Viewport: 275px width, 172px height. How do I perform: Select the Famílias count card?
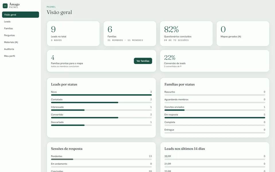tap(130, 34)
